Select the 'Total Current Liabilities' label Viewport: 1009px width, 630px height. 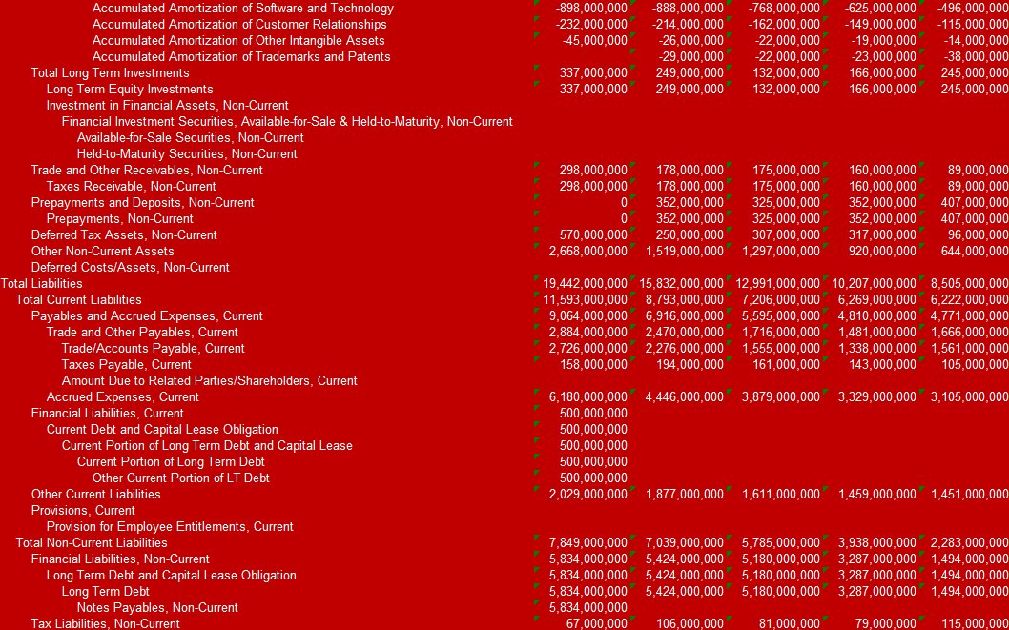pos(78,299)
